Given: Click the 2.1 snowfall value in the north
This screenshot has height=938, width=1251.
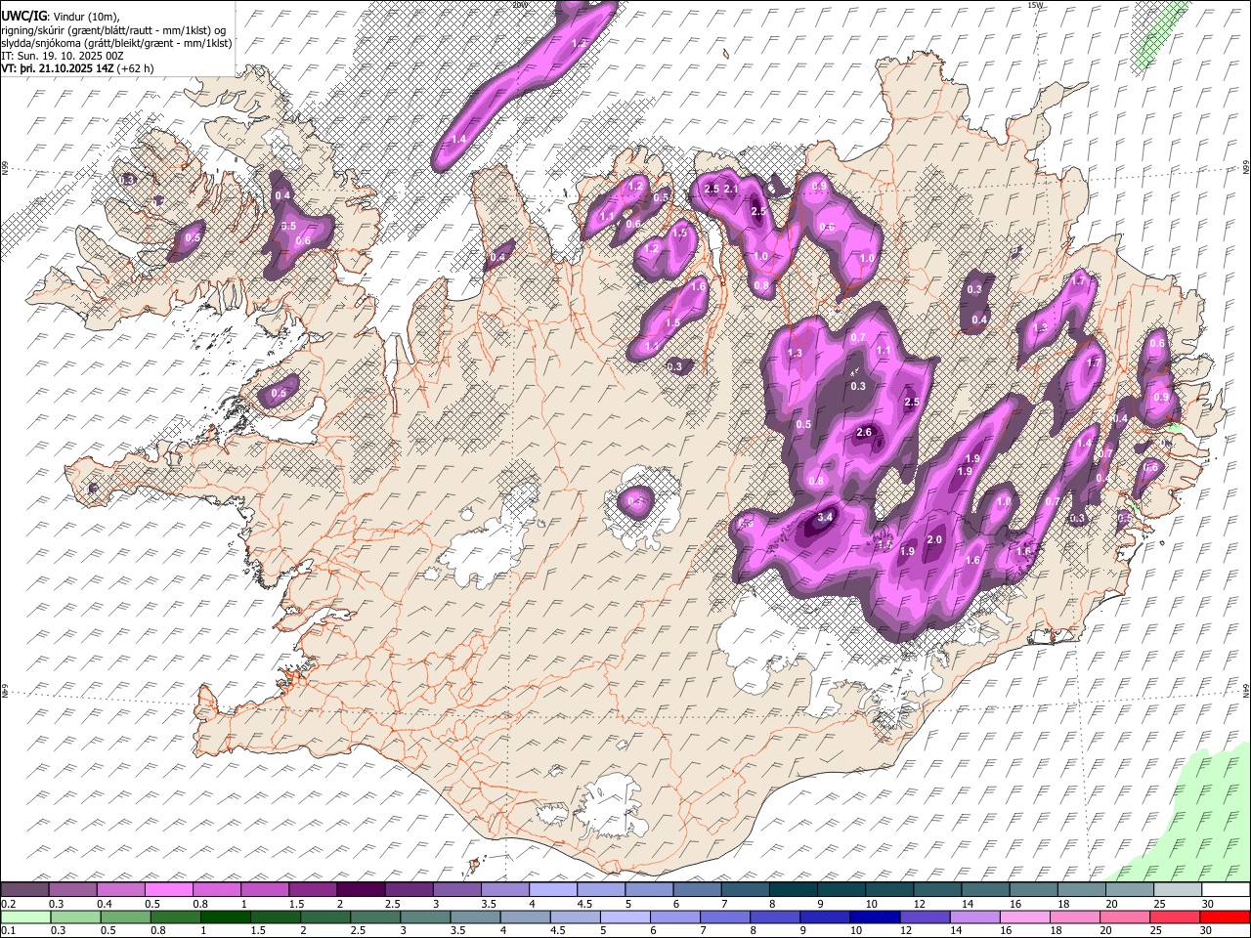Looking at the screenshot, I should point(731,189).
